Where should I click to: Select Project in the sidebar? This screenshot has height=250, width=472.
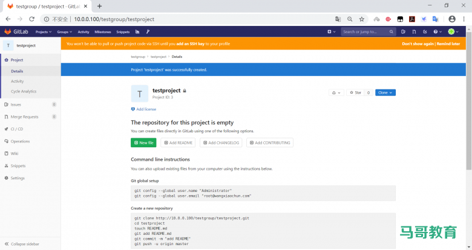[30, 60]
